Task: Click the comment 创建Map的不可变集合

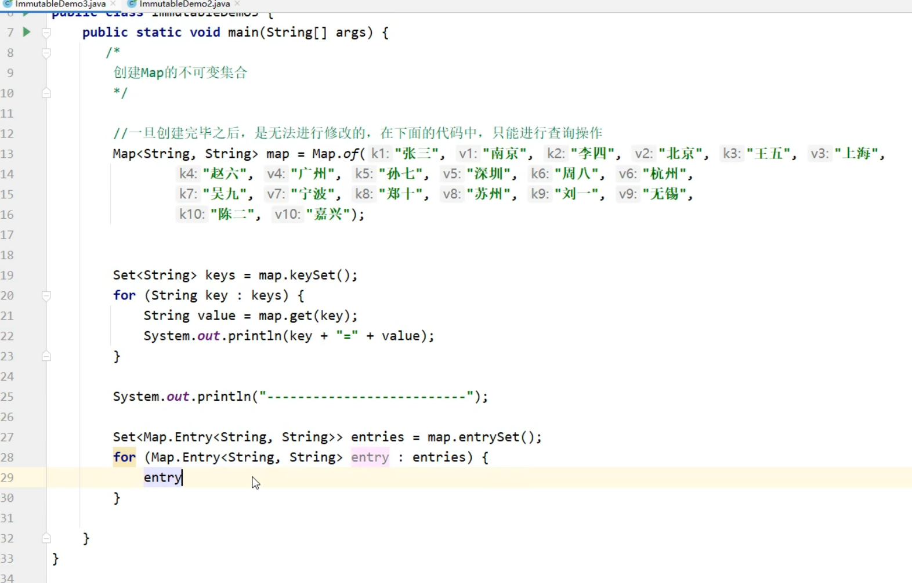Action: tap(180, 73)
